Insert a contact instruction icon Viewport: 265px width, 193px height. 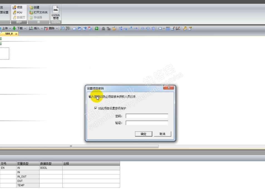coord(143,28)
